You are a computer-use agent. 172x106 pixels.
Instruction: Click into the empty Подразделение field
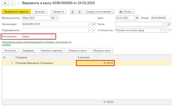click(x=55, y=30)
